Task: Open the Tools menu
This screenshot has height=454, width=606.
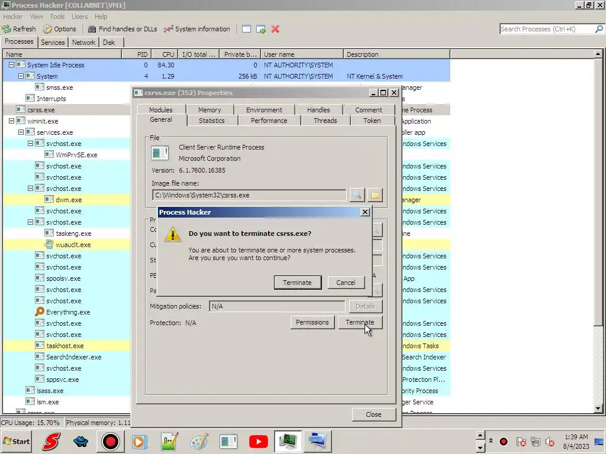Action: [x=57, y=17]
